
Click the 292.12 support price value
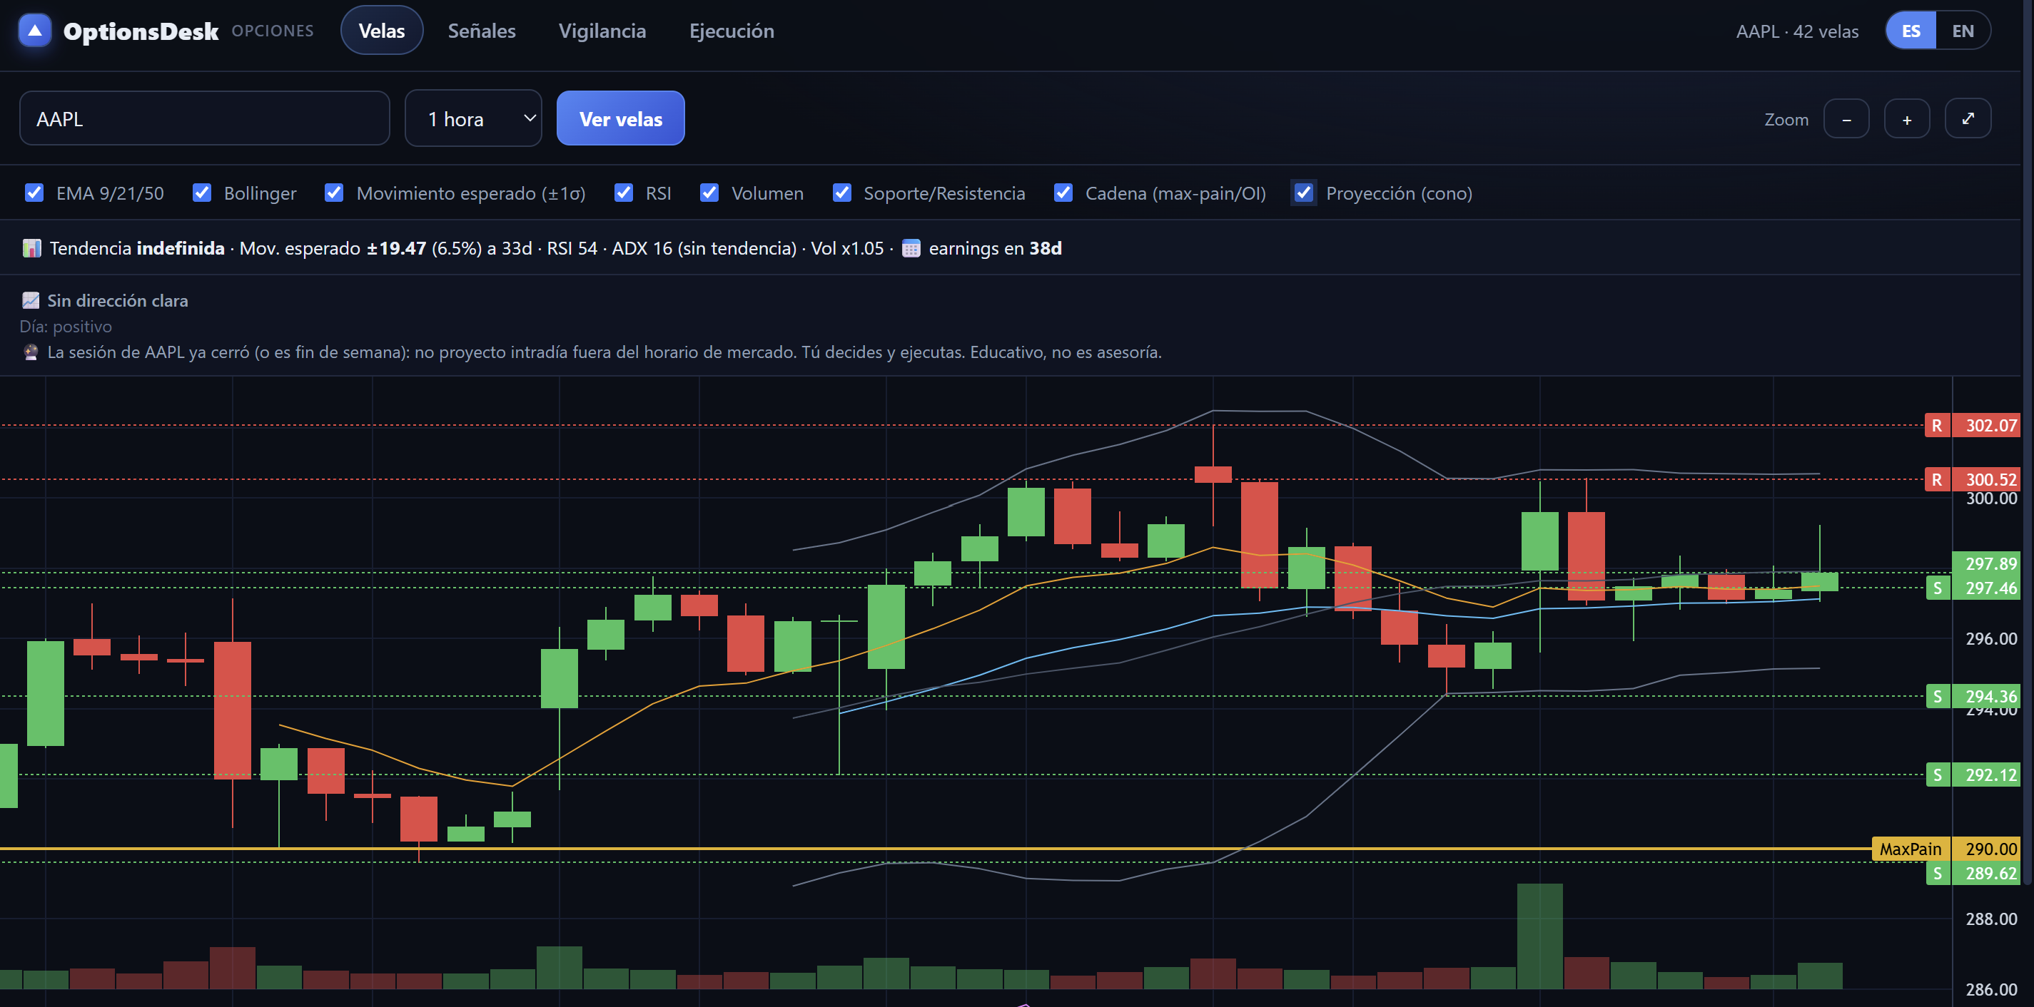[x=1986, y=775]
